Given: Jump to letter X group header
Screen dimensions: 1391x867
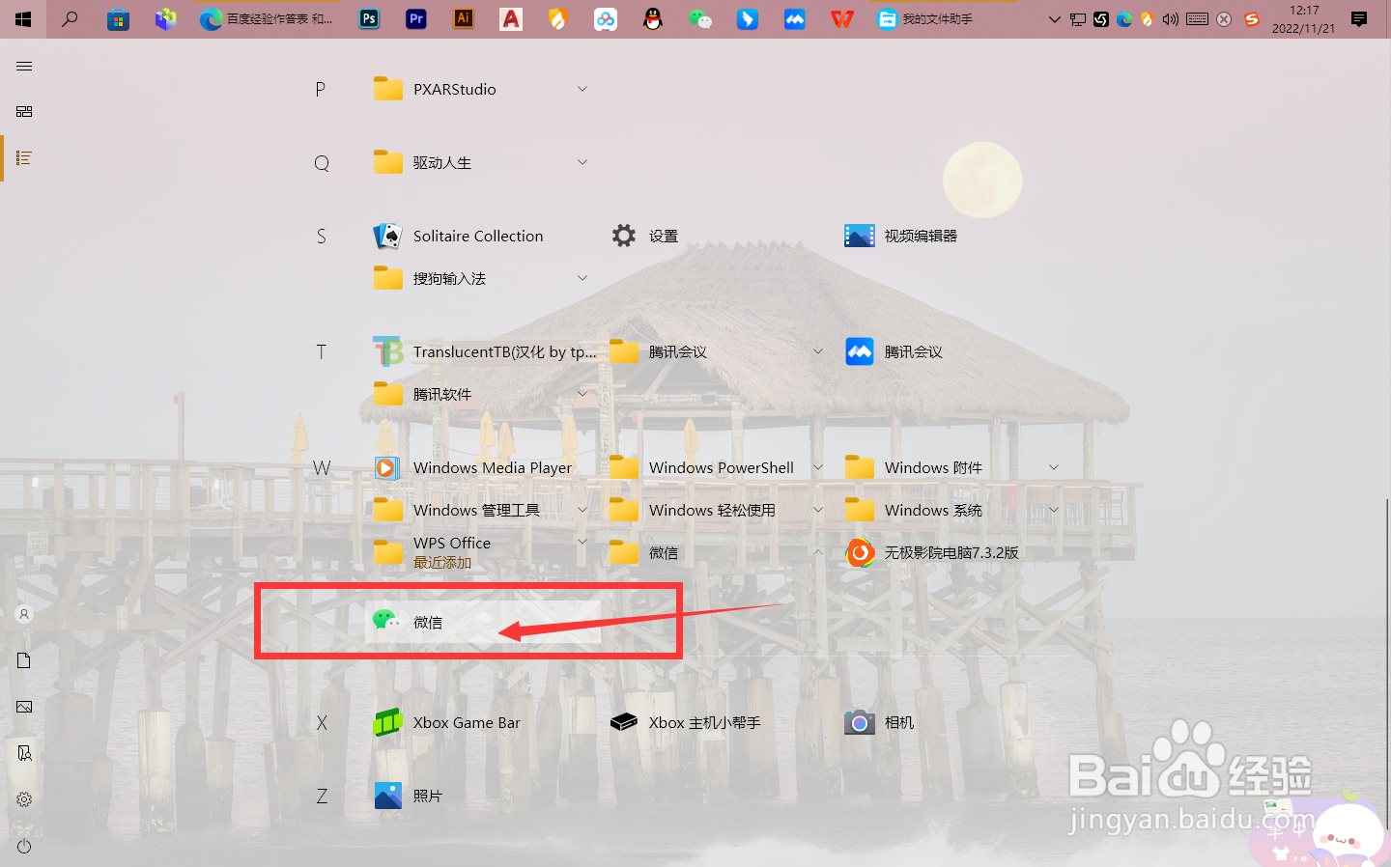Looking at the screenshot, I should coord(322,723).
